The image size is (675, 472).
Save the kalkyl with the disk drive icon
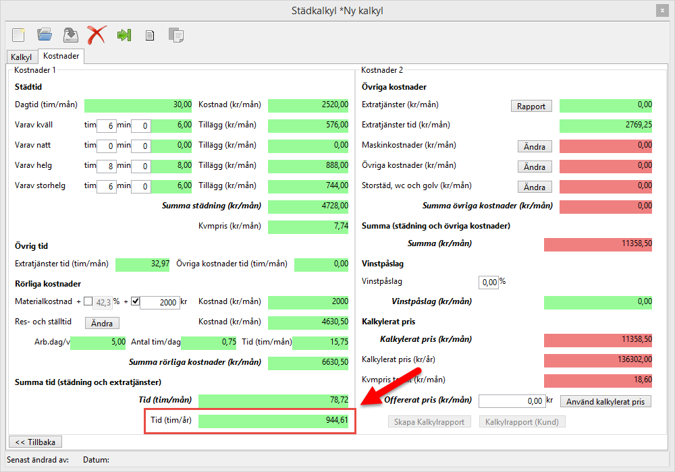[x=70, y=34]
